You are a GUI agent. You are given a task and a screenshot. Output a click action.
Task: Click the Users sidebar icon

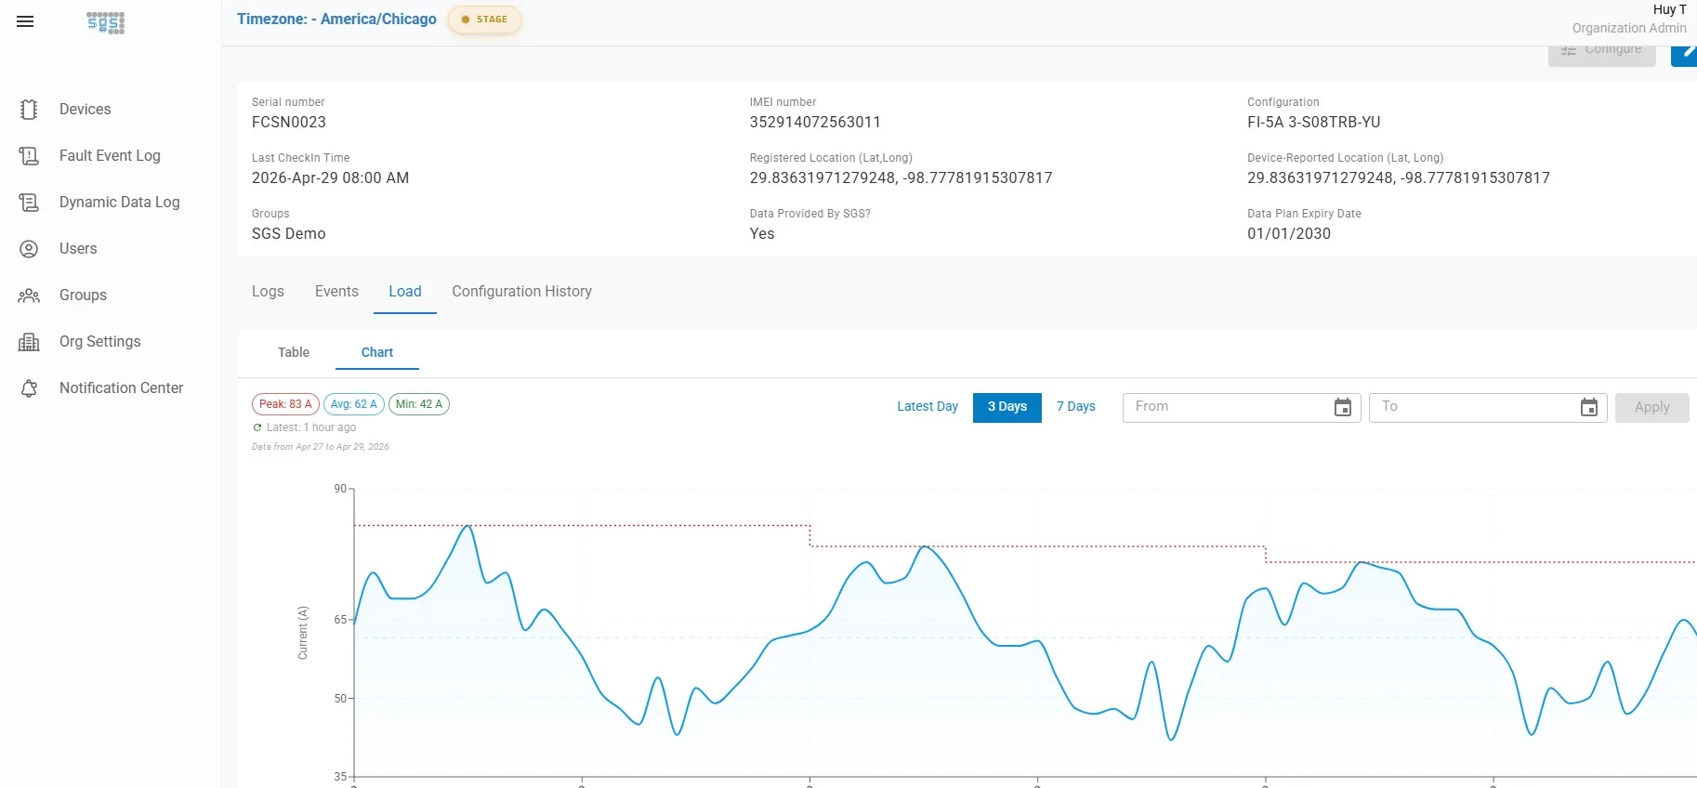[x=29, y=249]
